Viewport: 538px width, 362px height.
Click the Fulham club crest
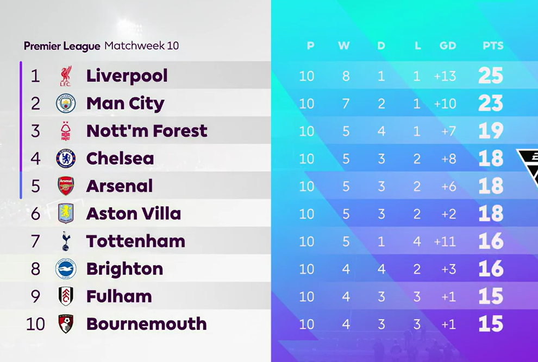click(x=66, y=296)
